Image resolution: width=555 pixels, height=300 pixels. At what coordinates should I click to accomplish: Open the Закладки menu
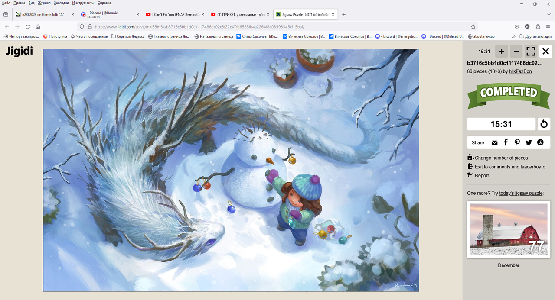pos(62,3)
